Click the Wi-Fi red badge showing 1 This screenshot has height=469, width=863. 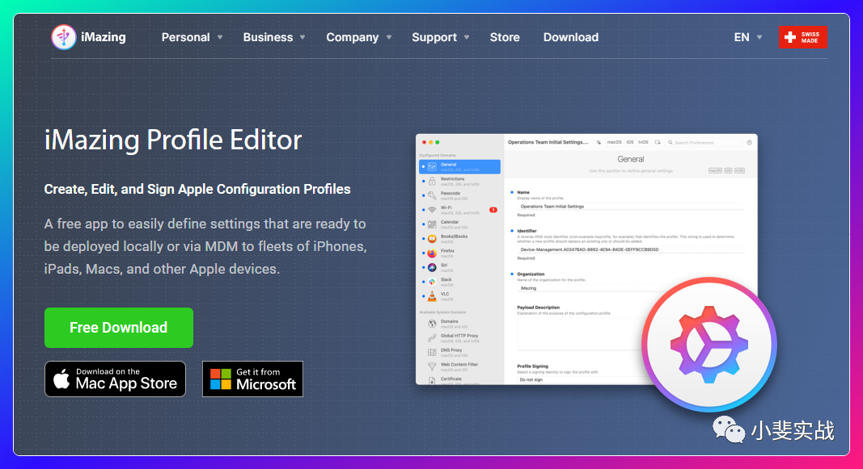pos(493,210)
